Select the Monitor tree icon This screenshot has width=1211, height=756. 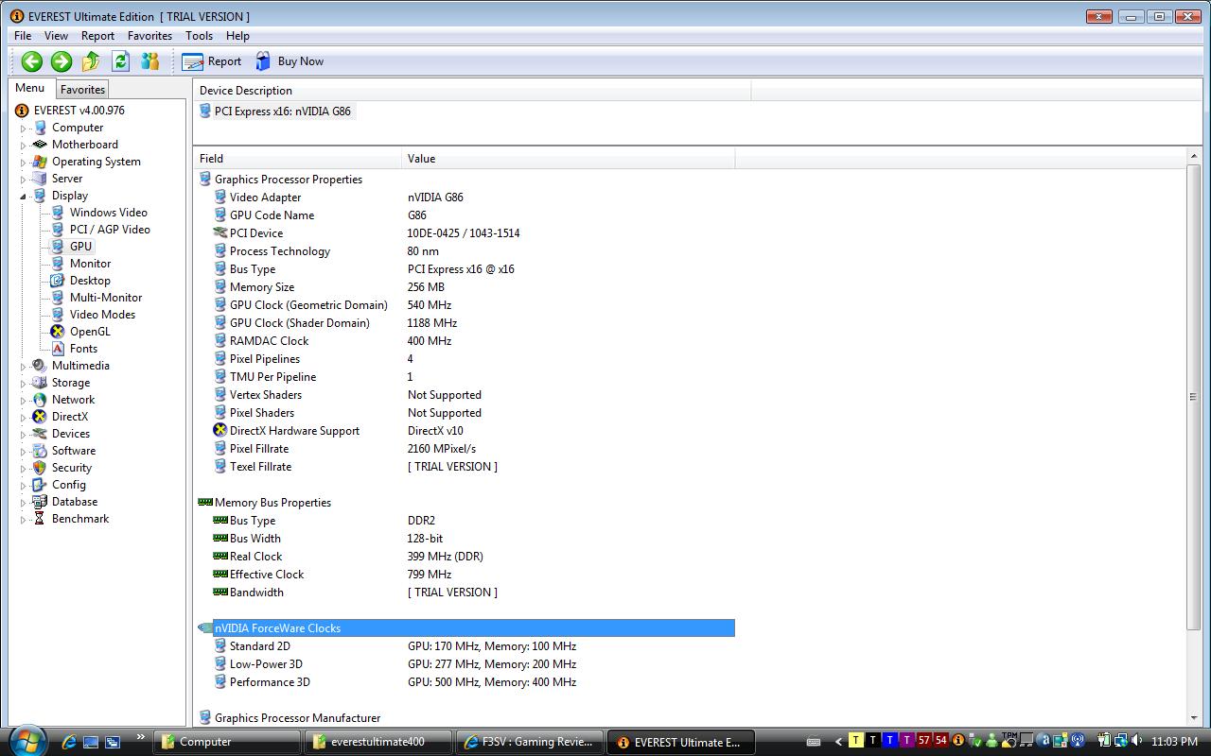click(58, 264)
